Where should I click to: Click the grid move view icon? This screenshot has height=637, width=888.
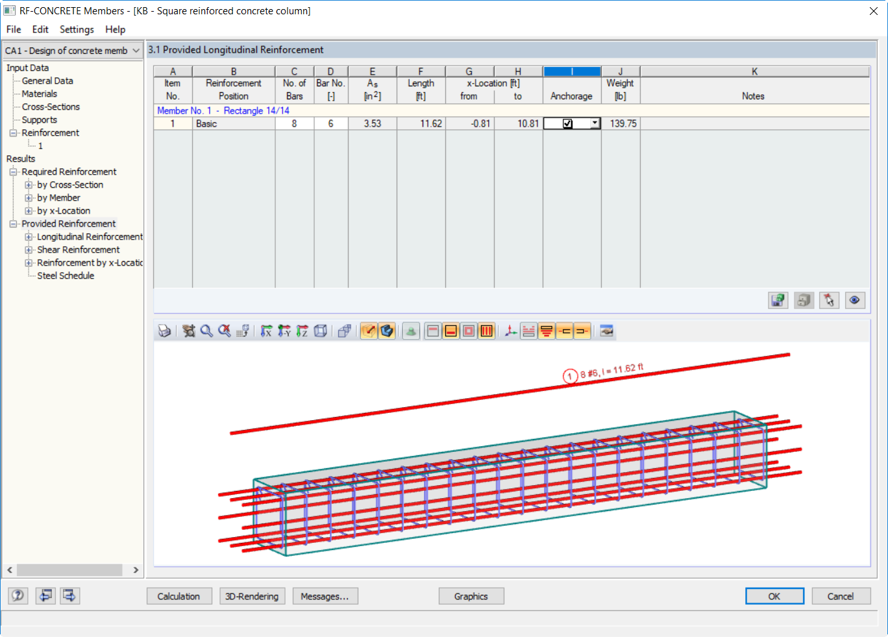(243, 331)
